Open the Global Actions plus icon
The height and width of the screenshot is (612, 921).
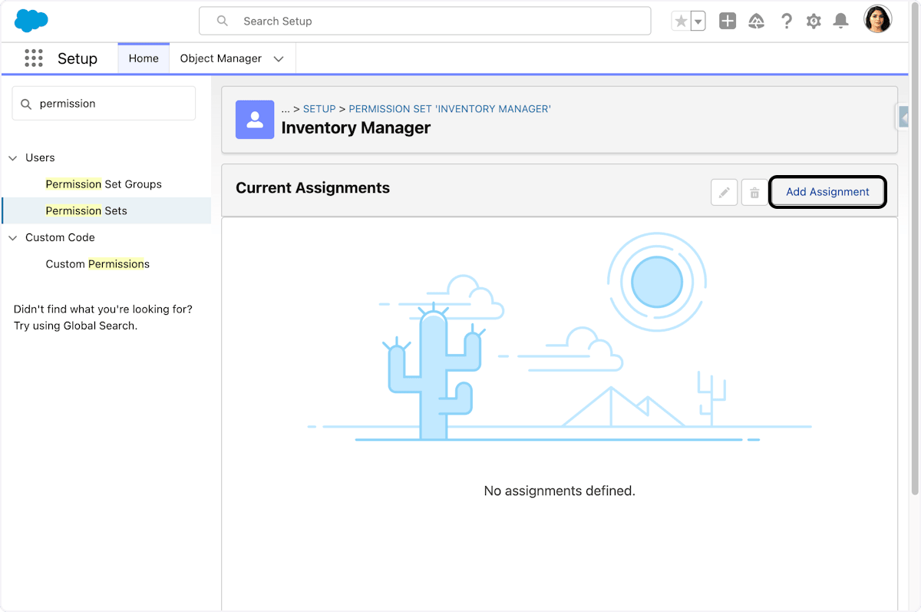728,22
